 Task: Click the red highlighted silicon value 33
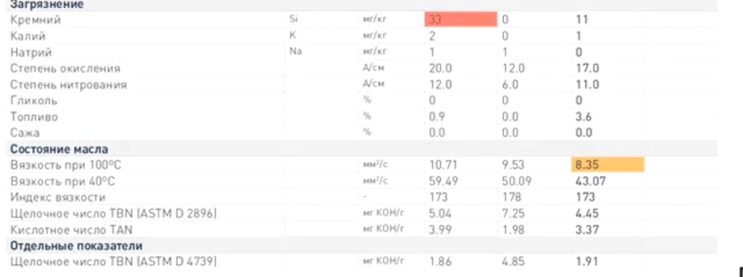pos(460,20)
